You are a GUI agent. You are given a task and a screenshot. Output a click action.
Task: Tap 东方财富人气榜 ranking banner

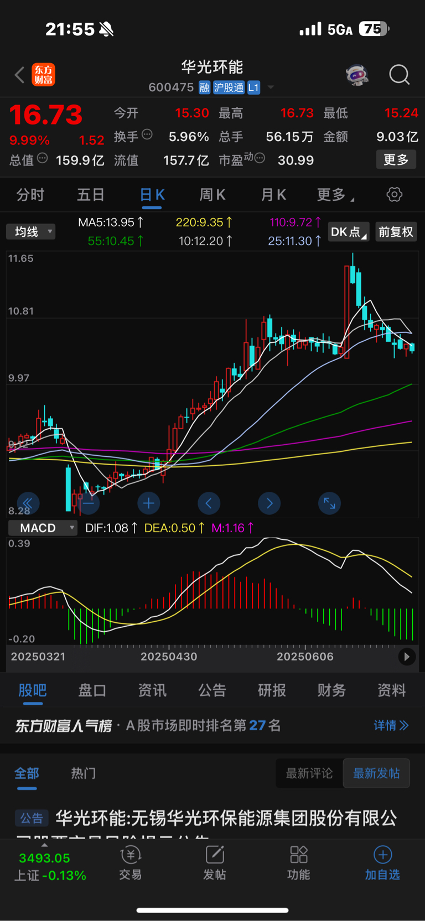[212, 725]
